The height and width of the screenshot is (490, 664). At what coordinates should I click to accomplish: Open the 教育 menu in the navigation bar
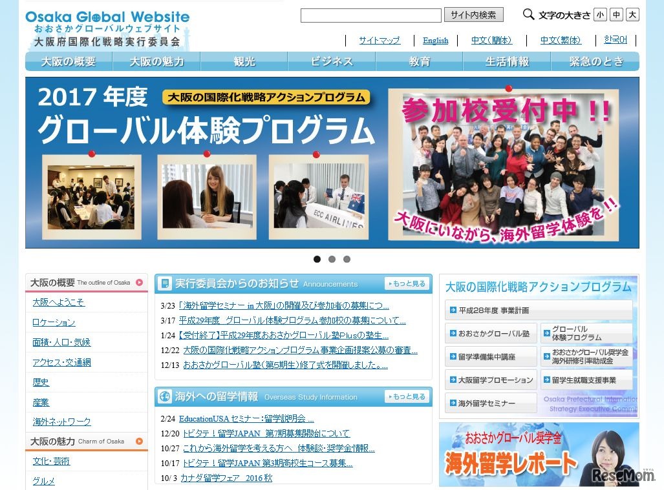pyautogui.click(x=418, y=61)
